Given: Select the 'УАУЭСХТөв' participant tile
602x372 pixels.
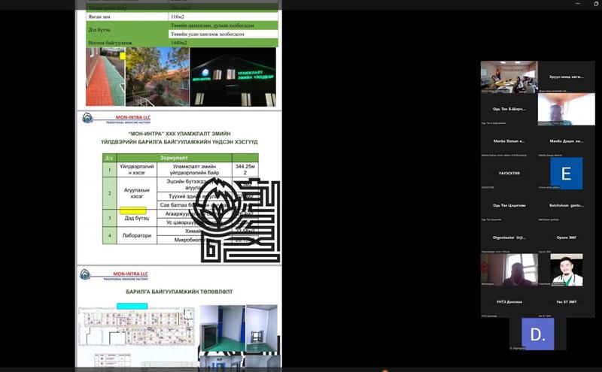Looking at the screenshot, I should (x=509, y=174).
